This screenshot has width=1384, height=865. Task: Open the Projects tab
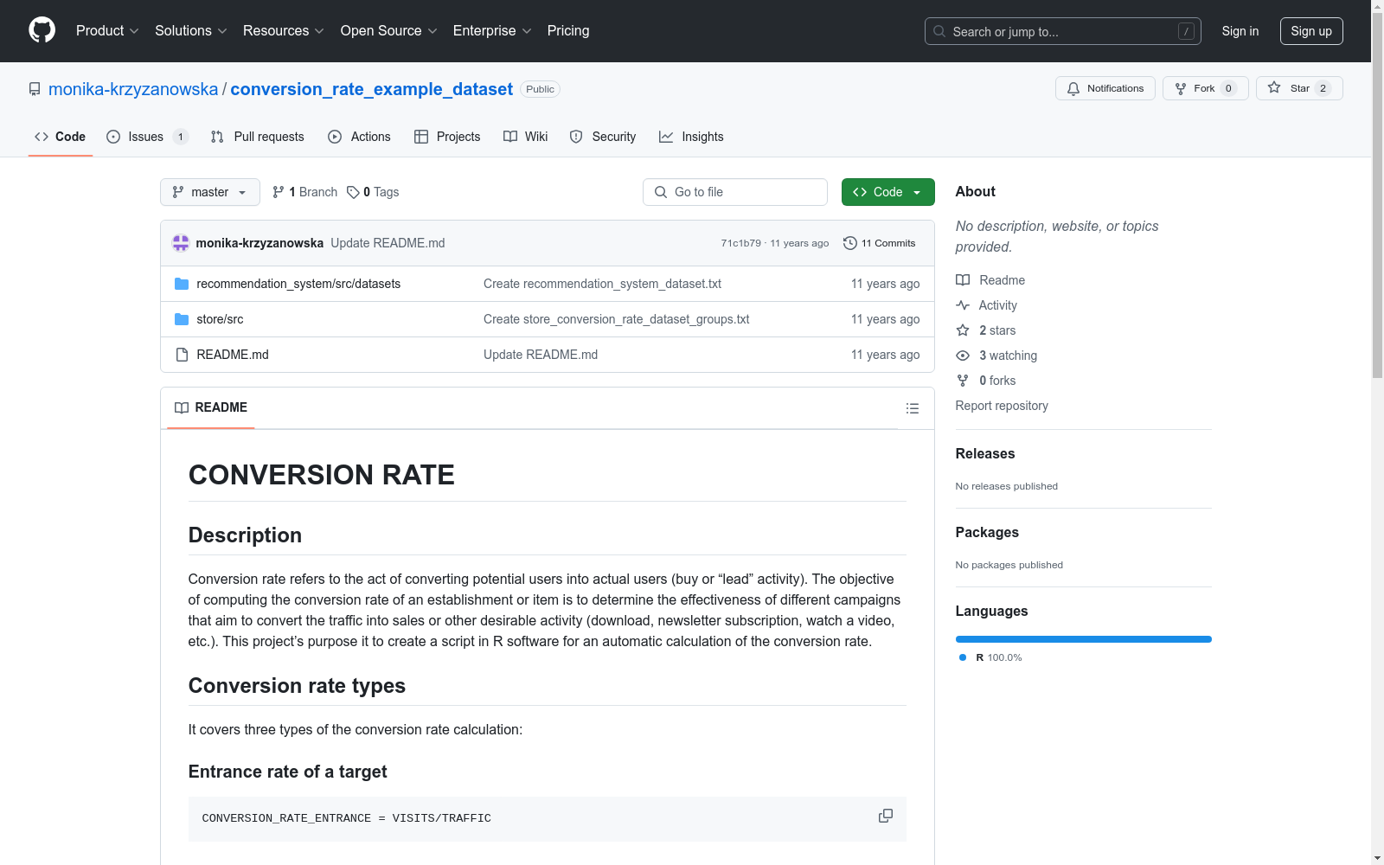coord(447,137)
